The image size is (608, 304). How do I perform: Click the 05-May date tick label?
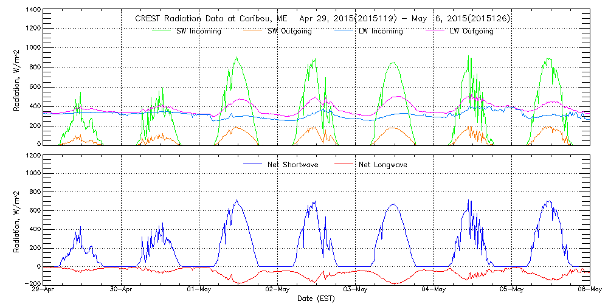click(x=511, y=291)
